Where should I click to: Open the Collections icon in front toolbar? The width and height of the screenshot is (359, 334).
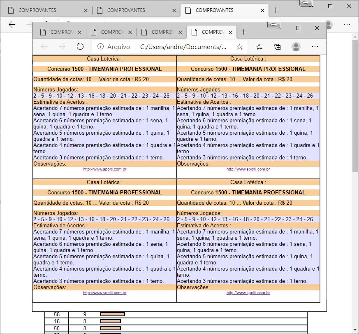278,47
